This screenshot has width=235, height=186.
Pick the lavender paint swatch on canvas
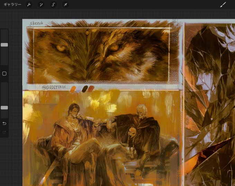[x=79, y=89]
